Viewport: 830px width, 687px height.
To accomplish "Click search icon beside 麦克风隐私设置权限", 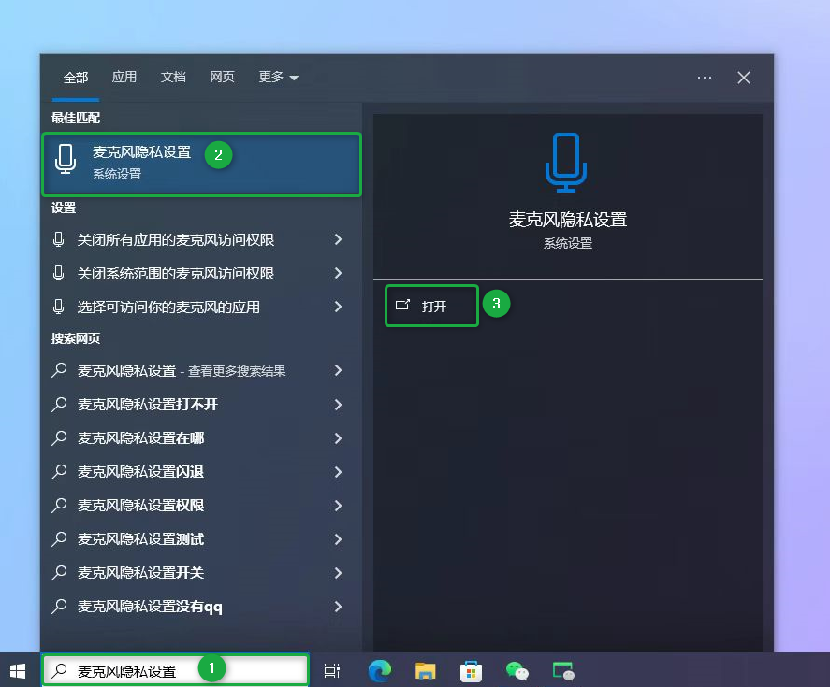I will (59, 505).
